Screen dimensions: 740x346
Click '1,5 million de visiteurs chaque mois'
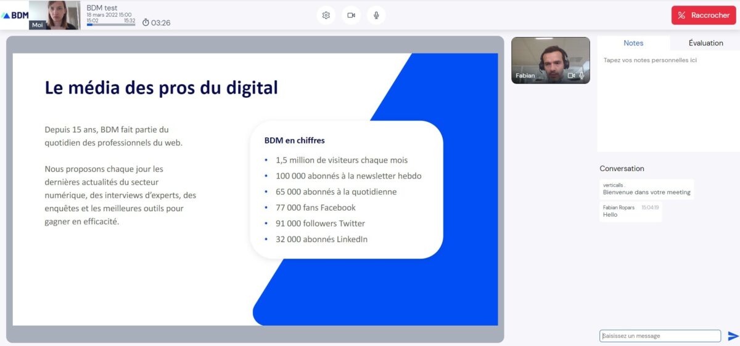[x=342, y=160]
